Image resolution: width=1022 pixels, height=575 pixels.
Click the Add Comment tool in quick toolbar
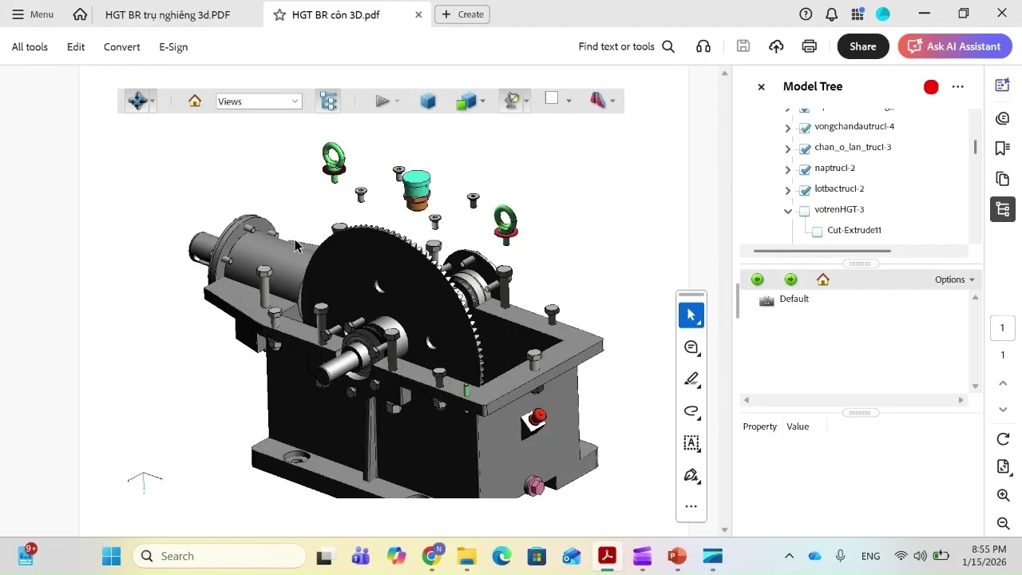pyautogui.click(x=691, y=347)
